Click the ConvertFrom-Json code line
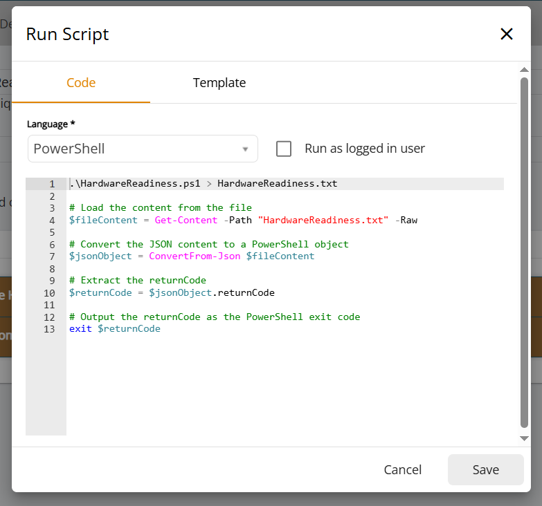Screen dimensions: 542x506 192,256
